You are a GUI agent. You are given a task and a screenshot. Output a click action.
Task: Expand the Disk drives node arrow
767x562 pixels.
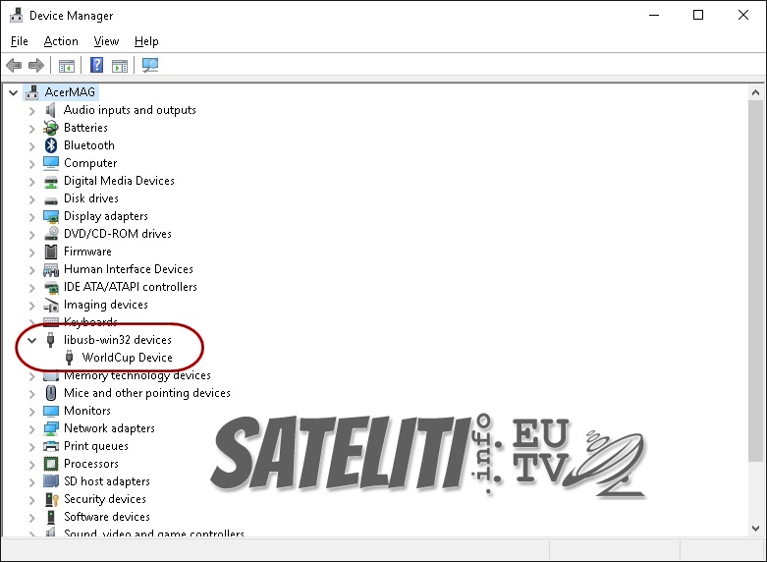pyautogui.click(x=31, y=199)
